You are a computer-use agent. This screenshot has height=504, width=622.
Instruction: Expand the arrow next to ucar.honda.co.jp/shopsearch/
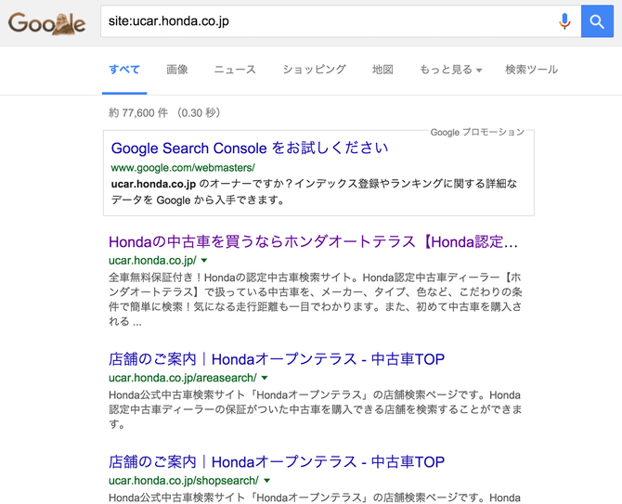click(267, 481)
